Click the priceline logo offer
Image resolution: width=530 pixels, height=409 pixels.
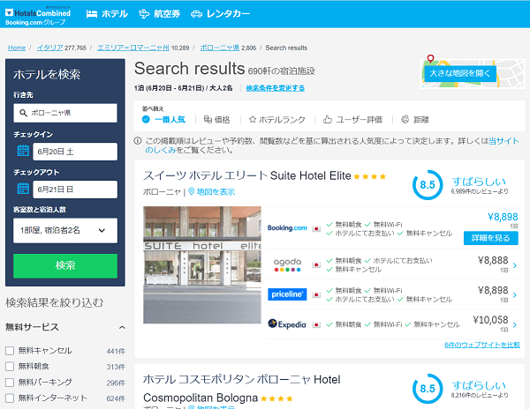[287, 294]
